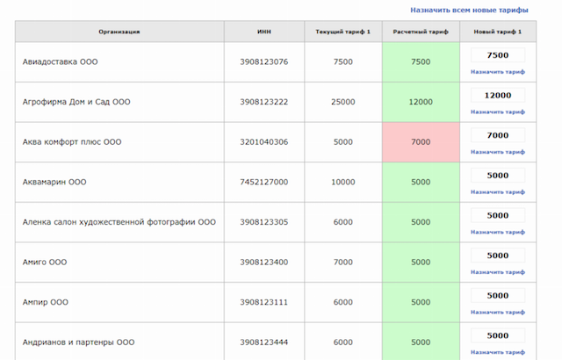The width and height of the screenshot is (562, 360).
Task: Click INN value 3908123444
Action: click(x=264, y=342)
